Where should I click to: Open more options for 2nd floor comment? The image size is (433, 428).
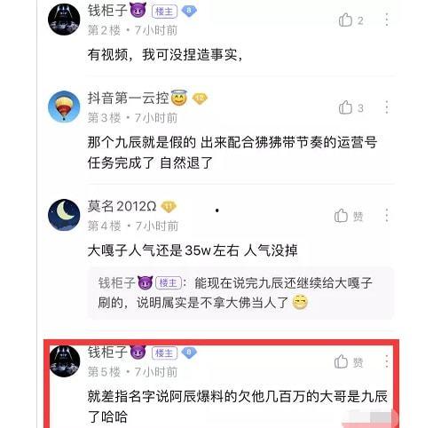[x=387, y=20]
